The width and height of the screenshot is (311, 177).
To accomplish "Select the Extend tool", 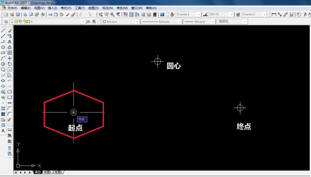I will tap(10, 86).
